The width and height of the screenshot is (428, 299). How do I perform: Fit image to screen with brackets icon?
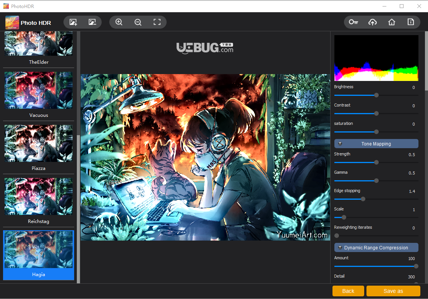pos(157,22)
